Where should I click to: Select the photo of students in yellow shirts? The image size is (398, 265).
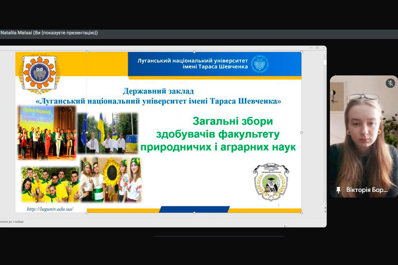tap(50, 184)
